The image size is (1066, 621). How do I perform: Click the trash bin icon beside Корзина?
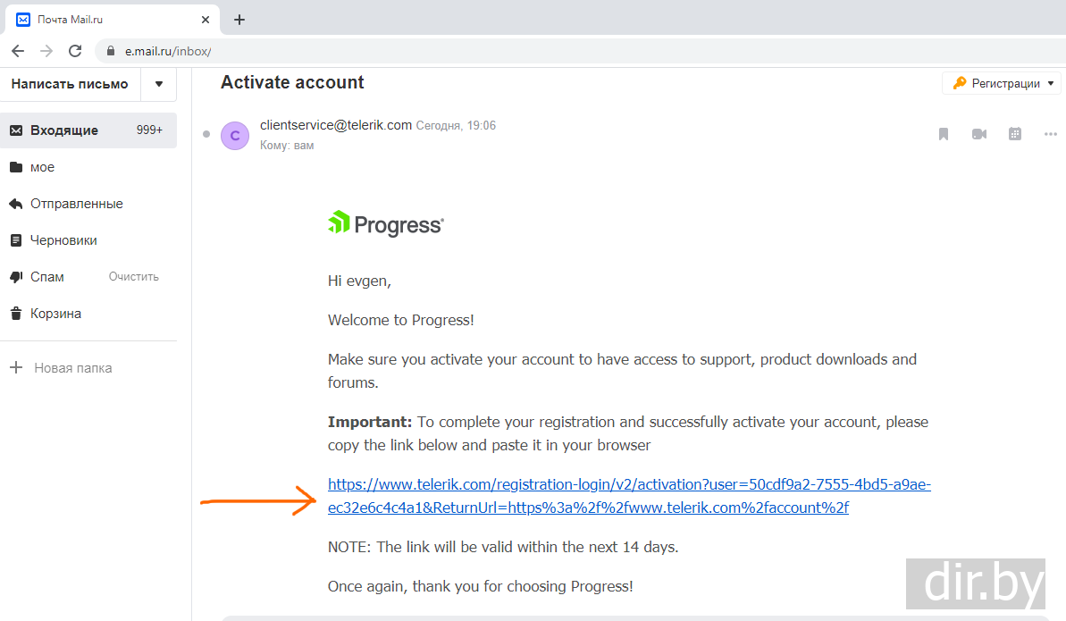(16, 314)
